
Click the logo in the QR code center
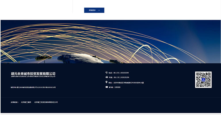pos(203,79)
